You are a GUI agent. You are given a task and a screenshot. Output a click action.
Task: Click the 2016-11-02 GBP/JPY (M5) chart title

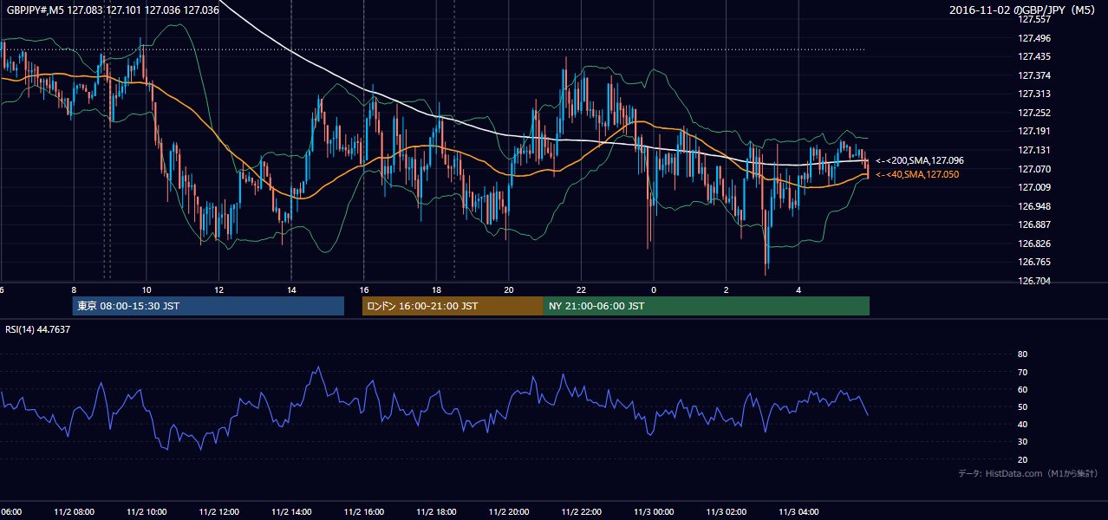1024,10
